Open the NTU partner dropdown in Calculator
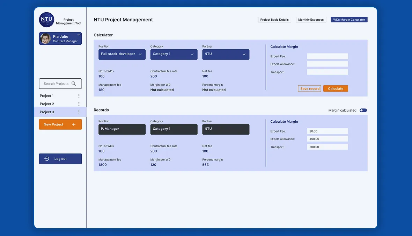Screen dimensions: 412x236 coord(226,55)
